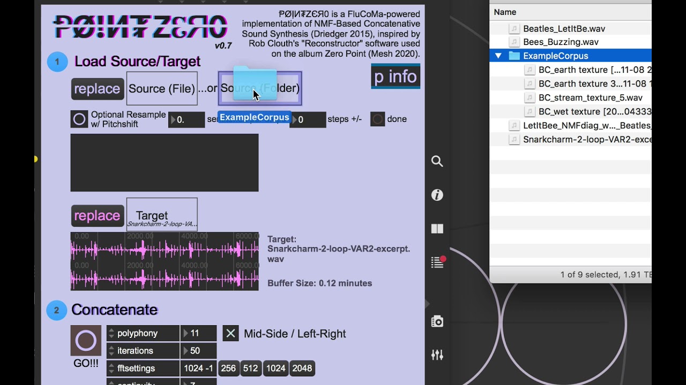This screenshot has height=385, width=686.
Task: Open the fftsettings attribute dropdown arrows
Action: 111,368
